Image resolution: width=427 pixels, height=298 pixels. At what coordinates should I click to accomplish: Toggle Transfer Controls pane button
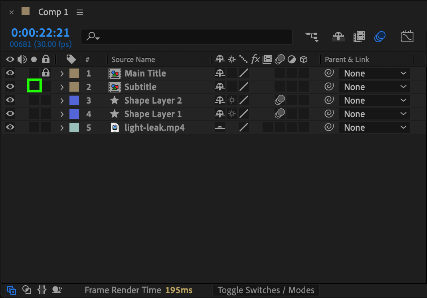pos(27,290)
